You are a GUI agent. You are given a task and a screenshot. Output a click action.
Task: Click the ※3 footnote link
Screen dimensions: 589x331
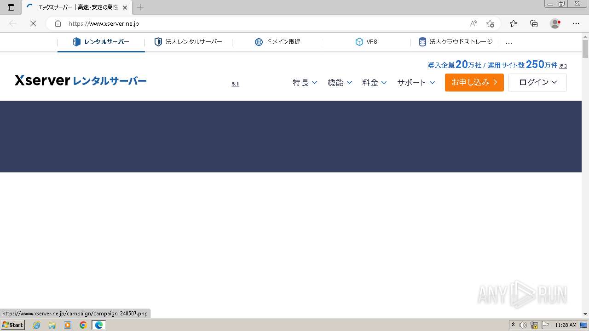(563, 66)
